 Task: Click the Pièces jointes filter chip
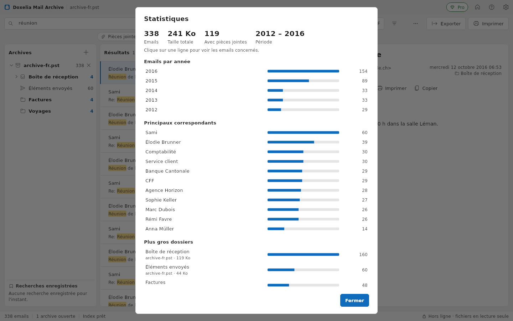tap(119, 36)
